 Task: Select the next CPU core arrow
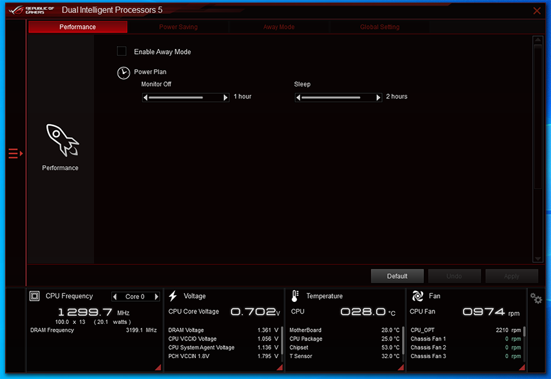click(156, 296)
